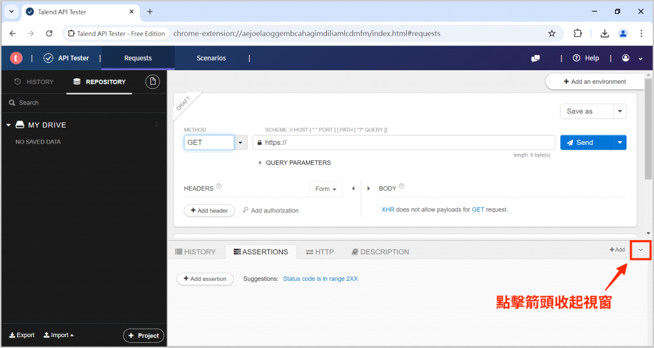
Task: Click scrollbar down arrow in request pane
Action: tap(648, 234)
